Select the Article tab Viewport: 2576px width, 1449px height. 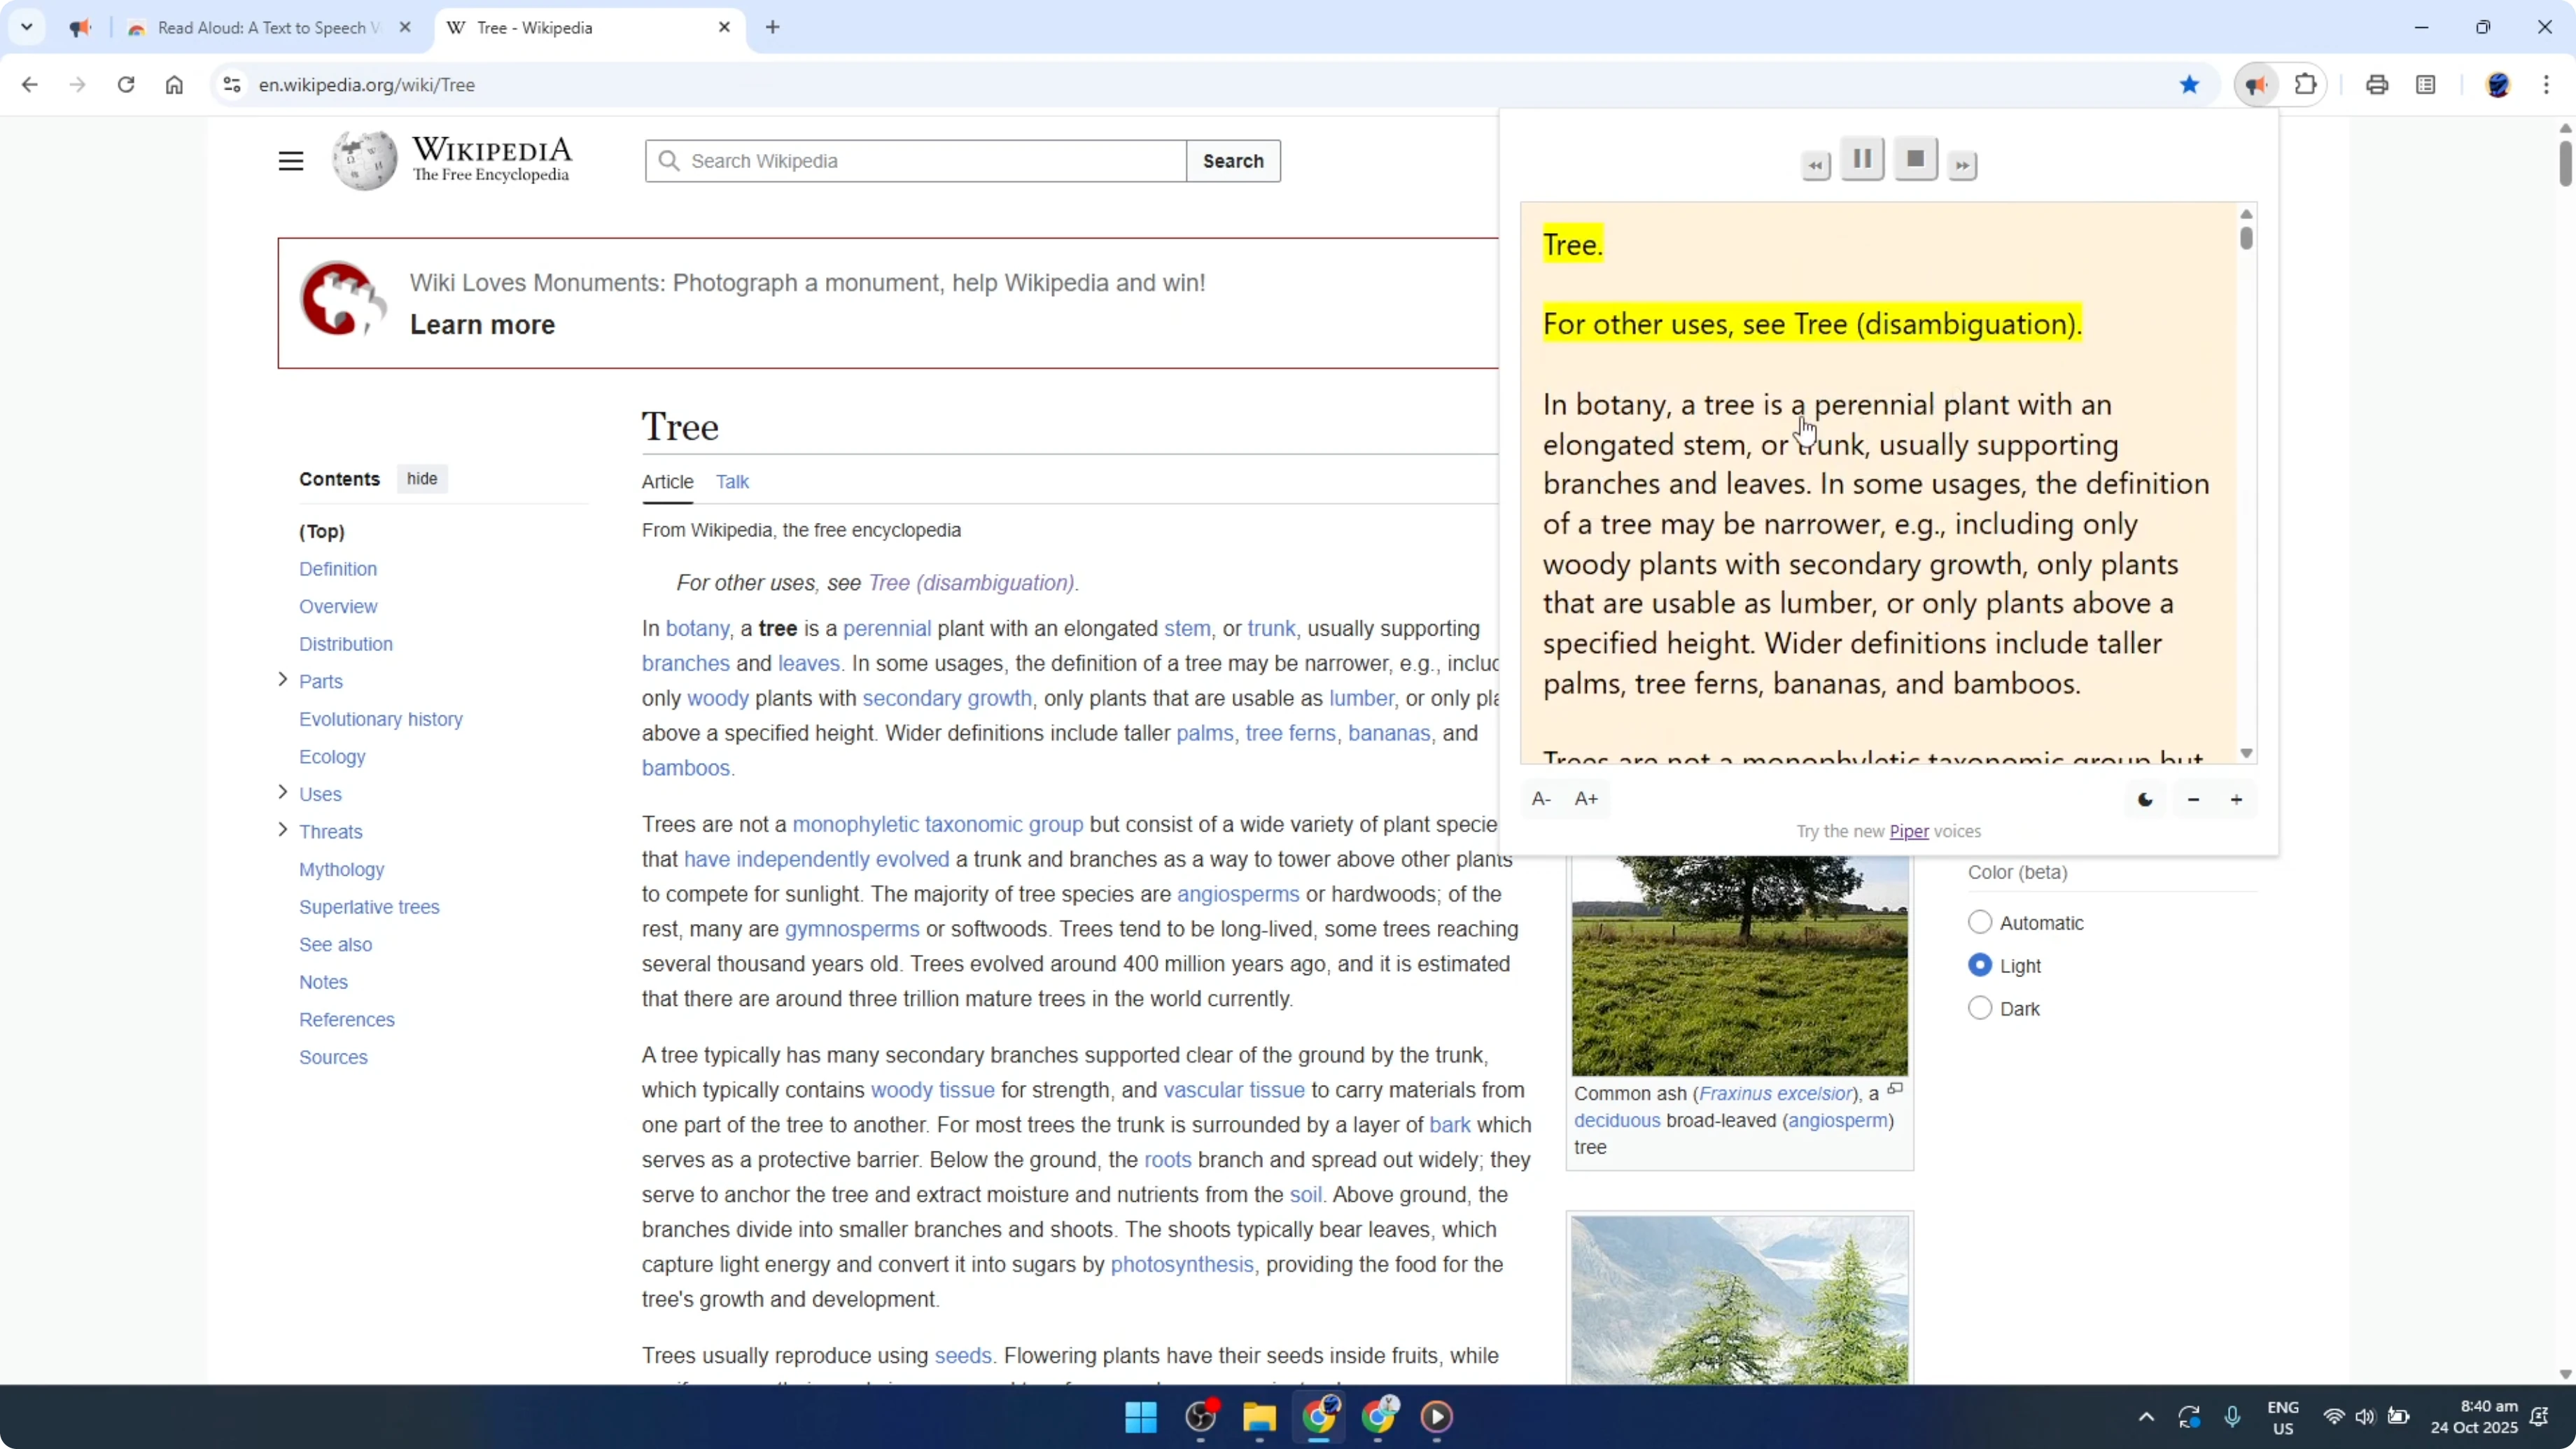667,482
